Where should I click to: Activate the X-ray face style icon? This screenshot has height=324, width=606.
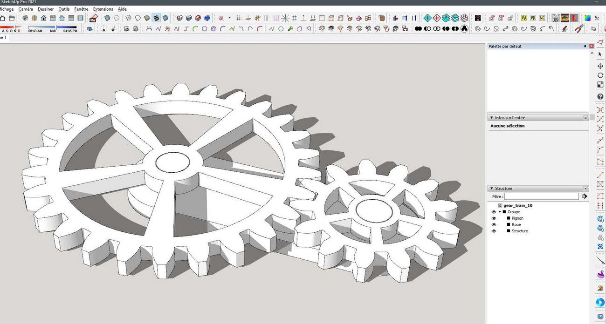(107, 18)
